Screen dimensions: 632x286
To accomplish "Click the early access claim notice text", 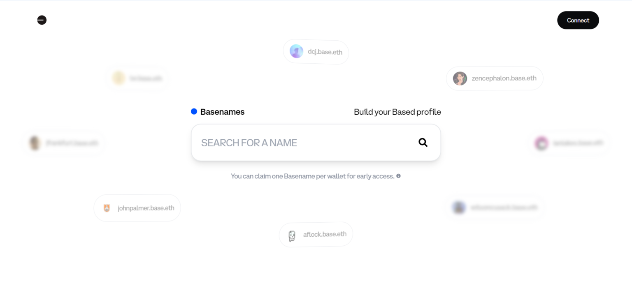I will point(312,176).
